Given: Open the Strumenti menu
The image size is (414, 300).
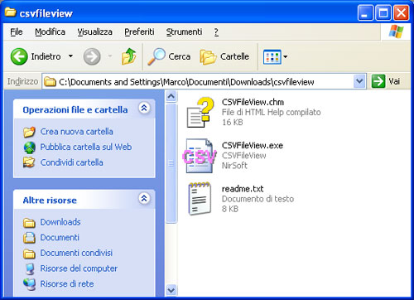Looking at the screenshot, I should [x=184, y=31].
